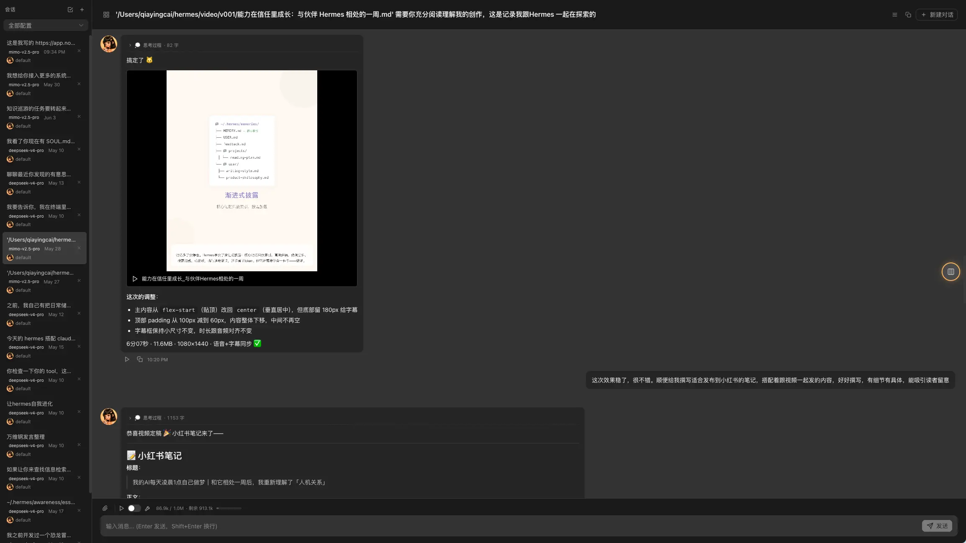Click the assistant avatar beside 搞定了 message
Image resolution: width=966 pixels, height=543 pixels.
click(109, 44)
